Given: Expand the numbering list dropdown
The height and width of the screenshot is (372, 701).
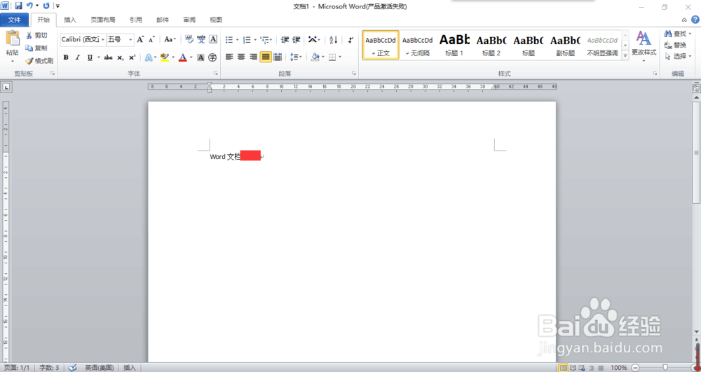Looking at the screenshot, I should pos(255,40).
